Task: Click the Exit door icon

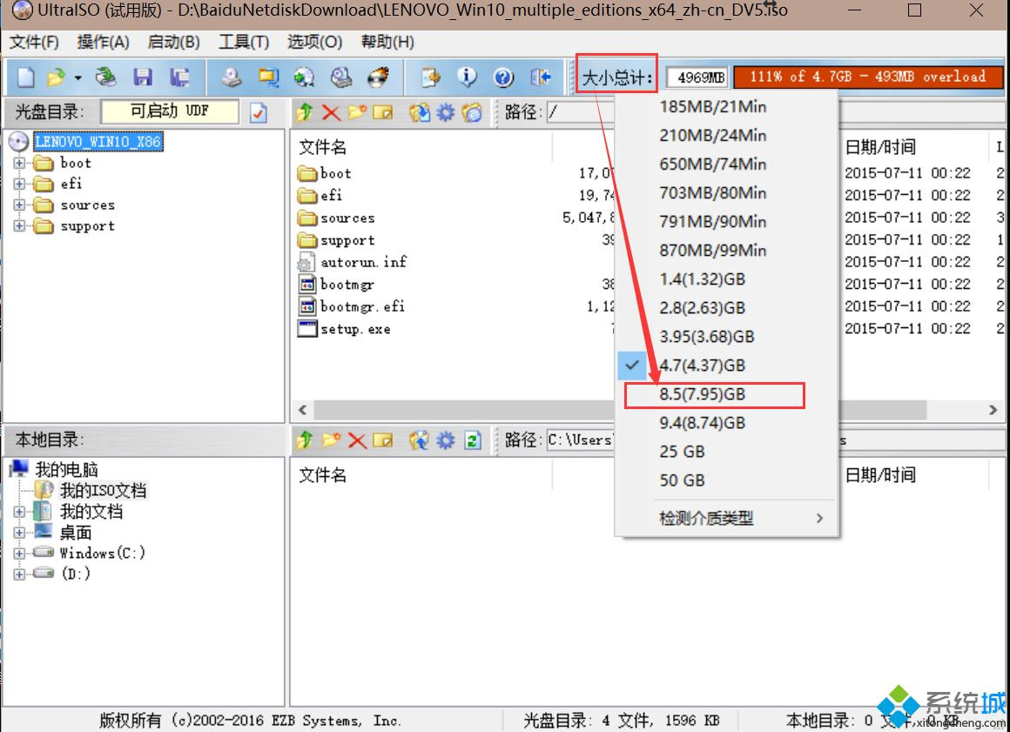Action: click(541, 77)
